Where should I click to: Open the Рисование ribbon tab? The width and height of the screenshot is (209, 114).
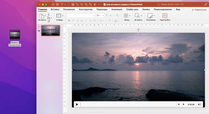[x=69, y=9]
